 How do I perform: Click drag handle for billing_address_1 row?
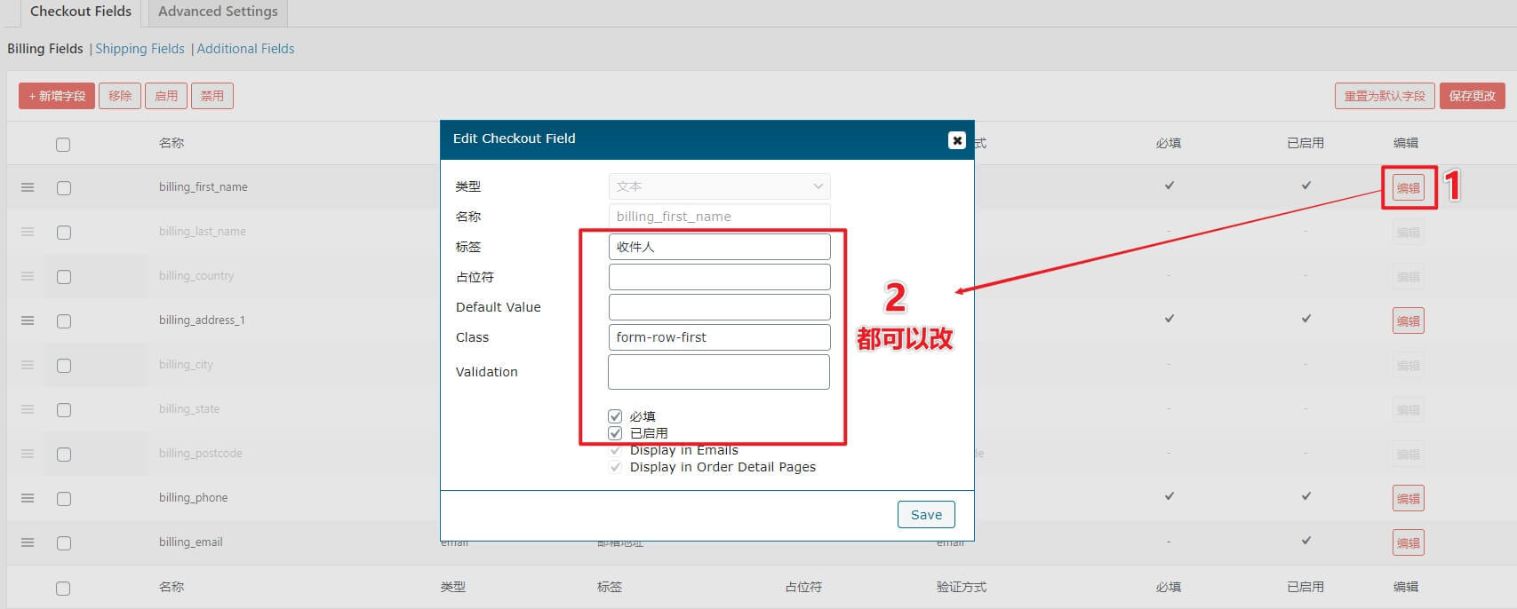click(28, 320)
